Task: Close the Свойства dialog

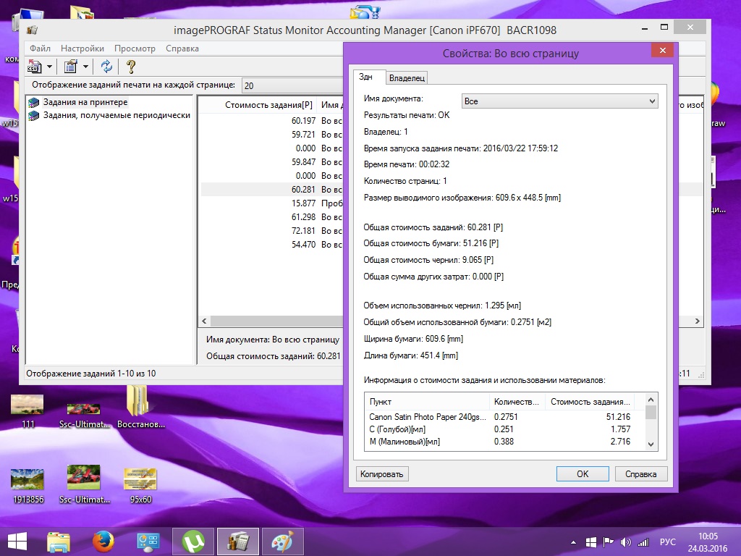Action: click(663, 50)
